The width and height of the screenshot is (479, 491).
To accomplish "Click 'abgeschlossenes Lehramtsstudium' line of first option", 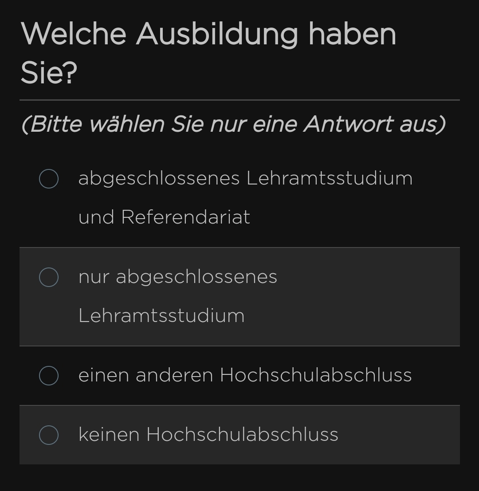I will (245, 178).
